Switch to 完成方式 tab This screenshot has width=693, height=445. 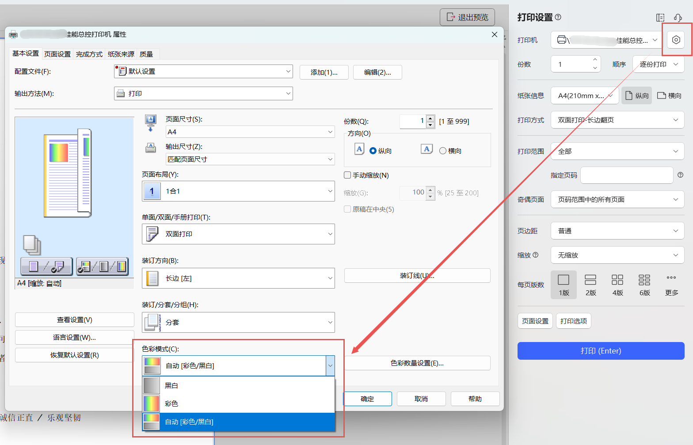pos(89,54)
